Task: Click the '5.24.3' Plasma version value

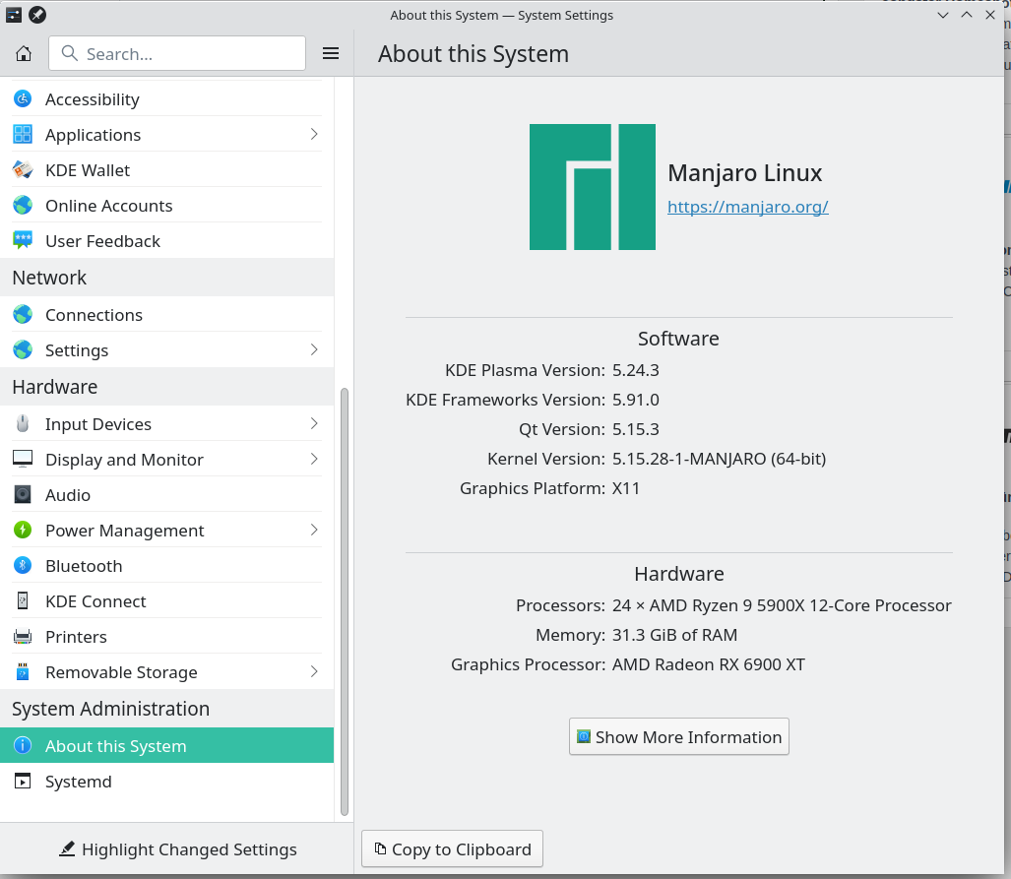Action: pyautogui.click(x=636, y=370)
